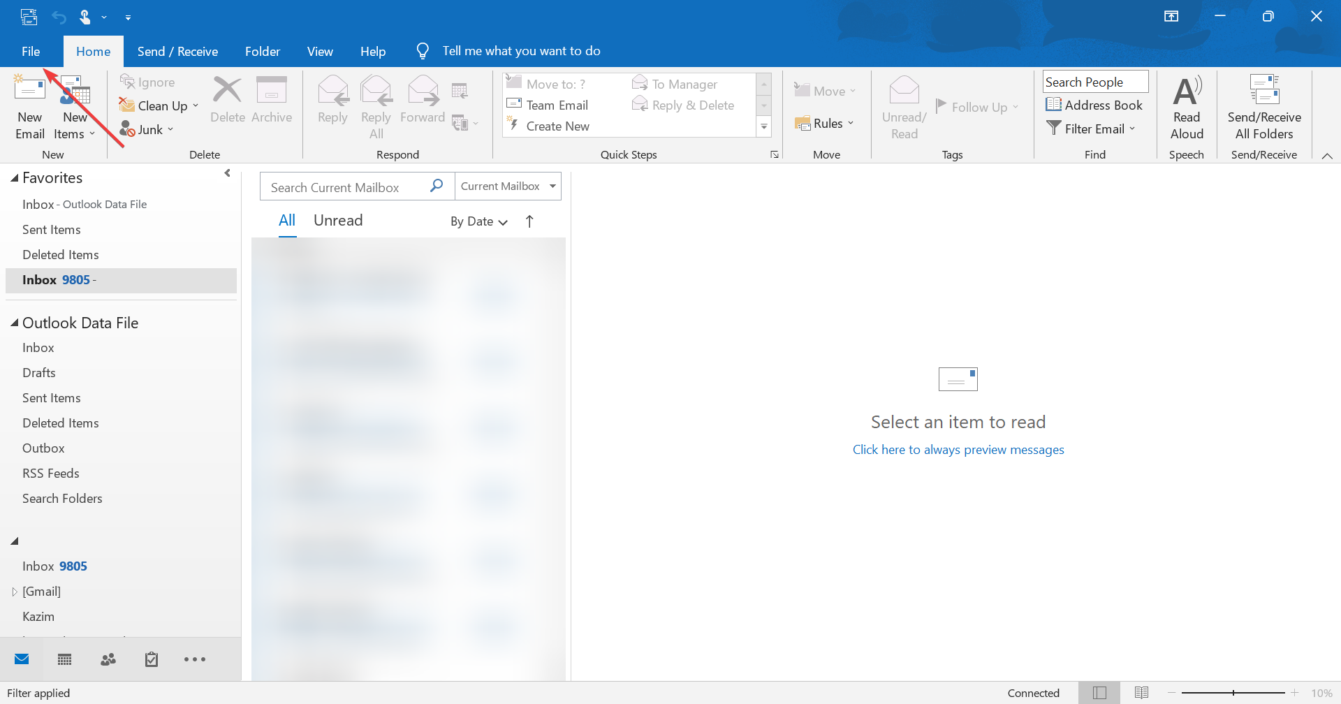The height and width of the screenshot is (704, 1341).
Task: Open People from the bottom navigation bar
Action: click(108, 659)
